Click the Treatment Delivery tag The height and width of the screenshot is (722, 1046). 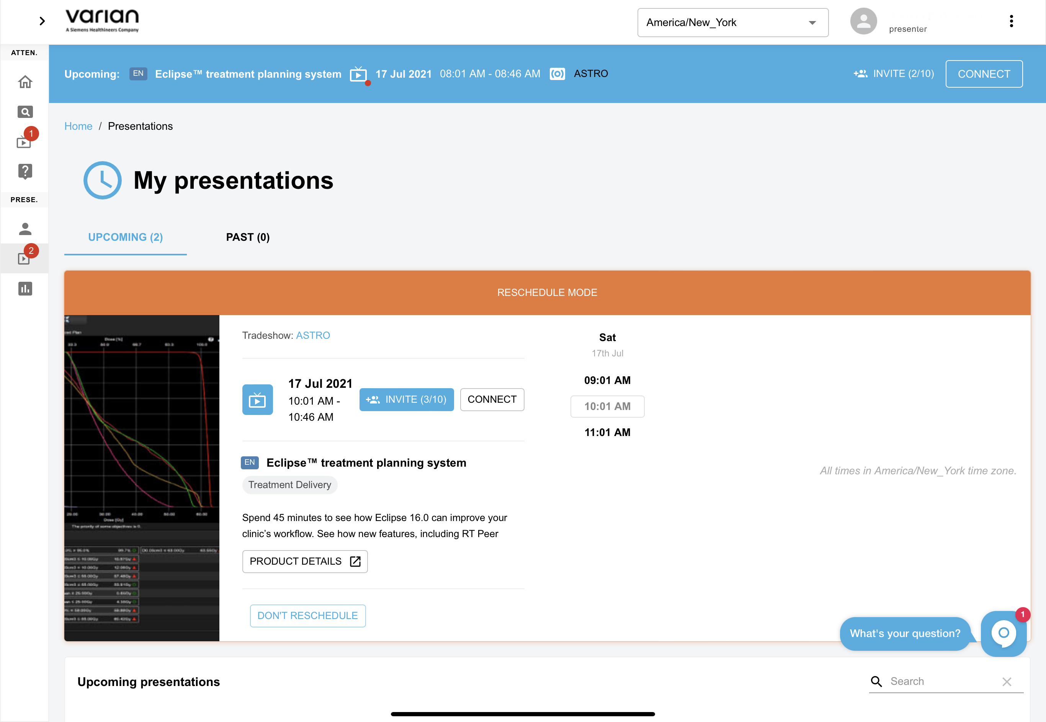(x=289, y=485)
